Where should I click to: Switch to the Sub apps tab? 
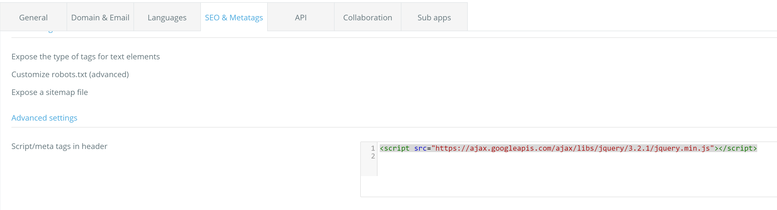click(x=434, y=18)
